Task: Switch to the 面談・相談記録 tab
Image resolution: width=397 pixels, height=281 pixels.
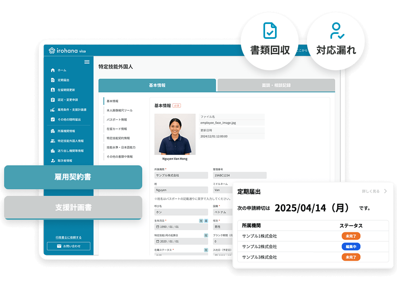Action: [x=276, y=85]
